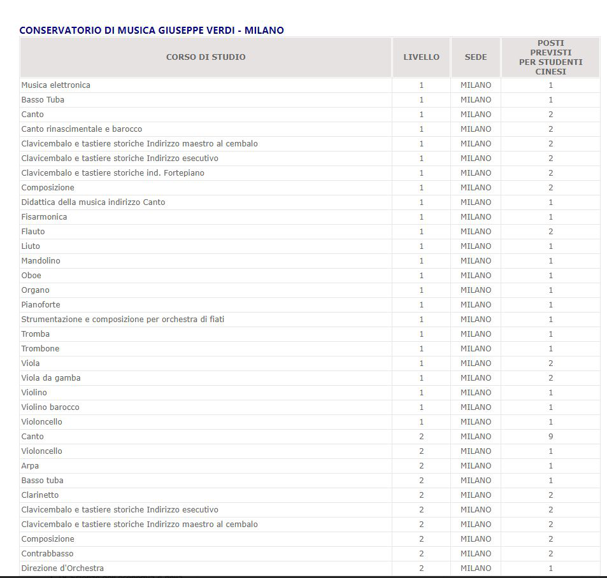Click the Viola da gamba course
This screenshot has height=578, width=607.
point(51,378)
